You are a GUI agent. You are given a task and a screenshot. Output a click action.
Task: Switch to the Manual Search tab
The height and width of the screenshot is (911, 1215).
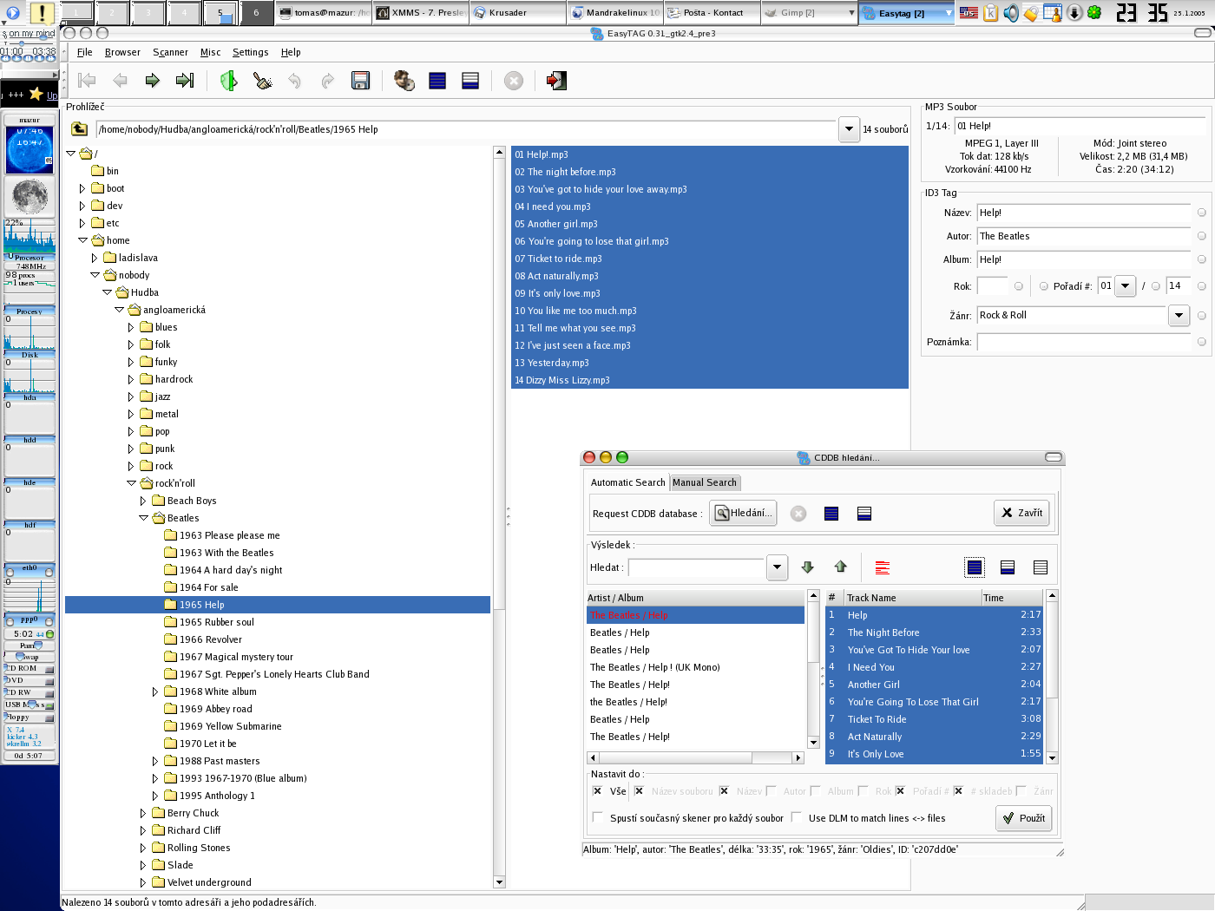704,482
